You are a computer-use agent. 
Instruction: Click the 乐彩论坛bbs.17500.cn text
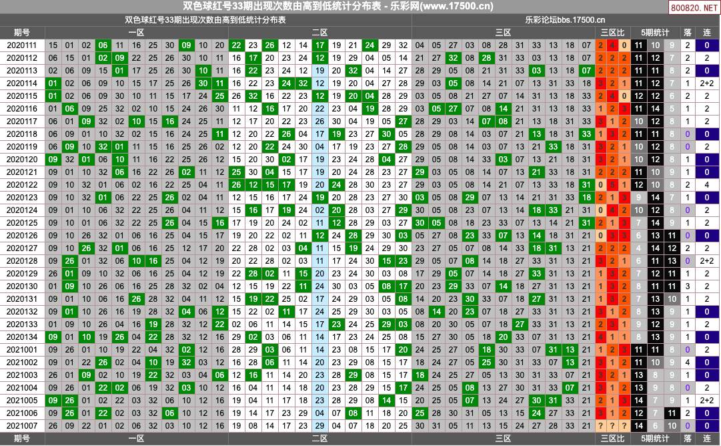pos(565,20)
